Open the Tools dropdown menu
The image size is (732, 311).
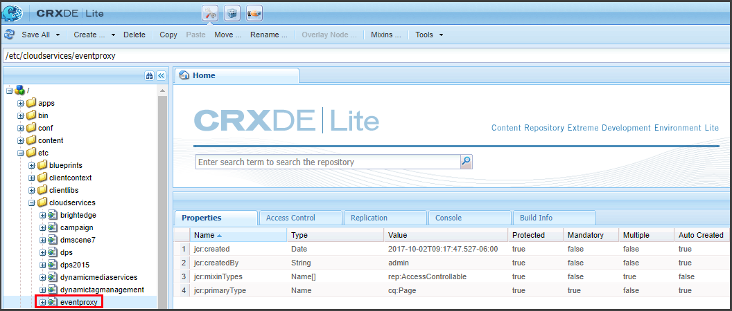428,35
